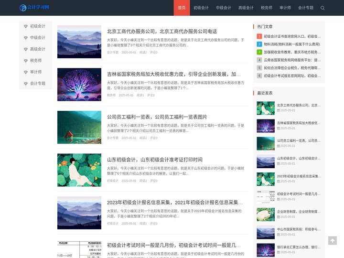Click diamond icon beside 会计专题 in sidebar

(26, 83)
